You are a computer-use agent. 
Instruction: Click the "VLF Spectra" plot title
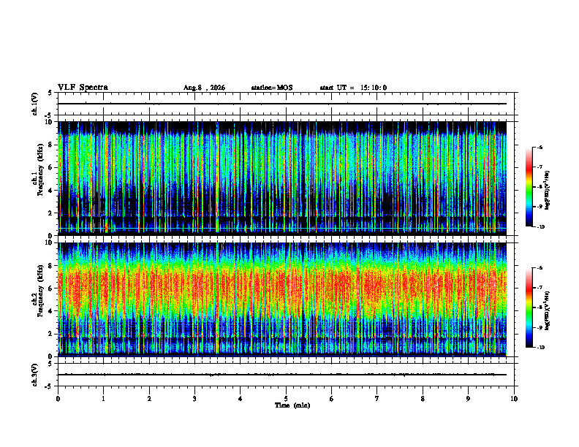[x=83, y=88]
